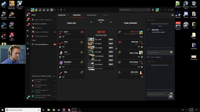Click the WarOwl profile avatar in header
200x112 pixels.
(157, 10)
